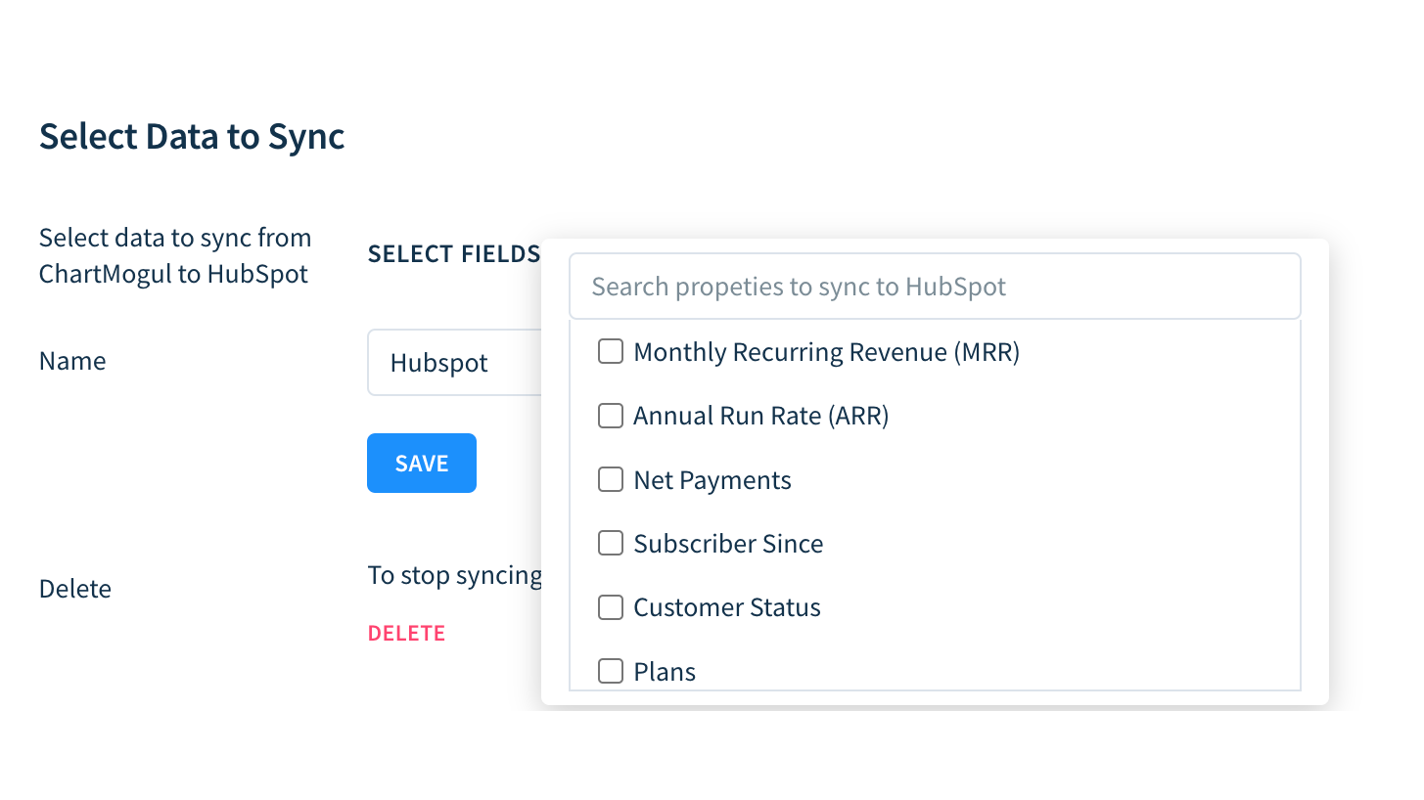1424x800 pixels.
Task: Toggle the Customer Status checkbox
Action: pyautogui.click(x=611, y=607)
